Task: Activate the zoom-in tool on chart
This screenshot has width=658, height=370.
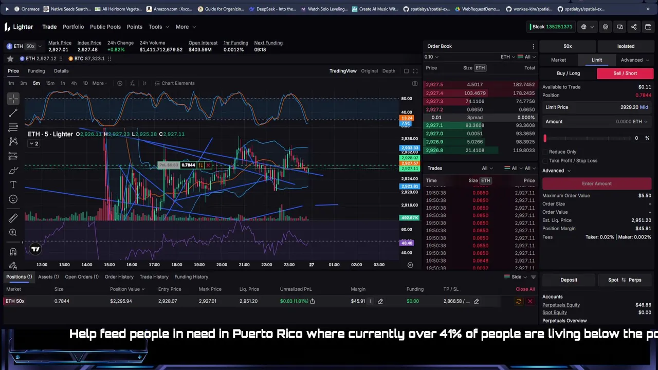Action: click(x=13, y=232)
